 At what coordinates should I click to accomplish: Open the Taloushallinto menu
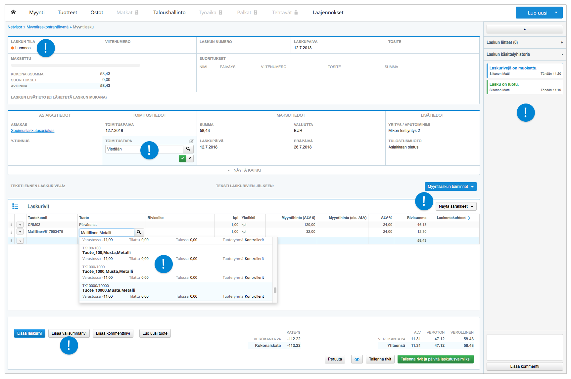point(169,13)
